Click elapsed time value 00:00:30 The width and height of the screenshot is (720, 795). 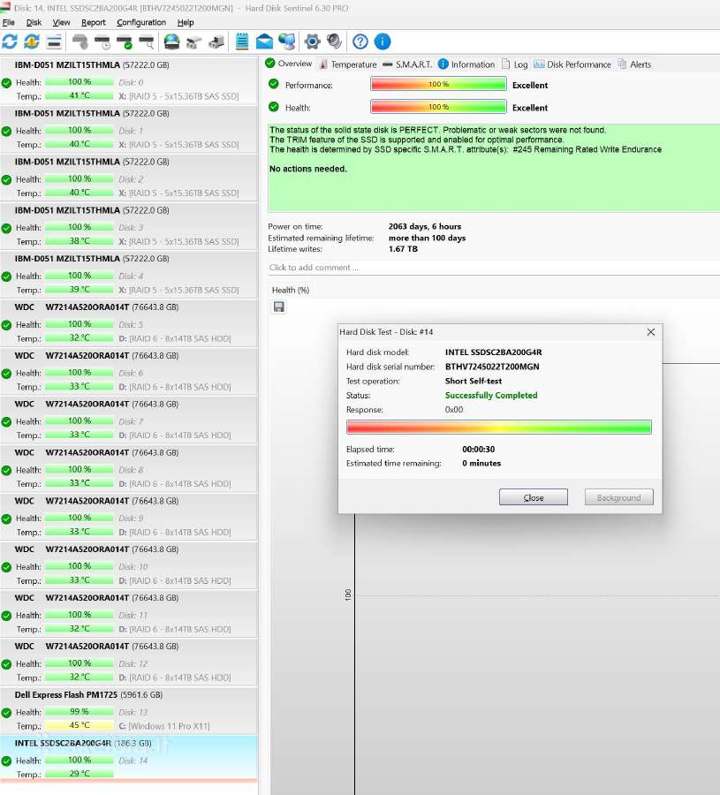click(478, 450)
